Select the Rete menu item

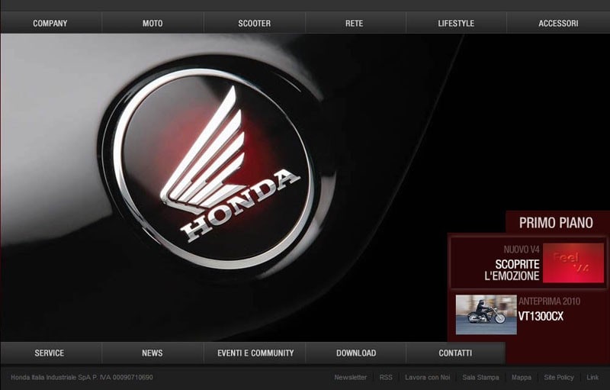[x=354, y=24]
